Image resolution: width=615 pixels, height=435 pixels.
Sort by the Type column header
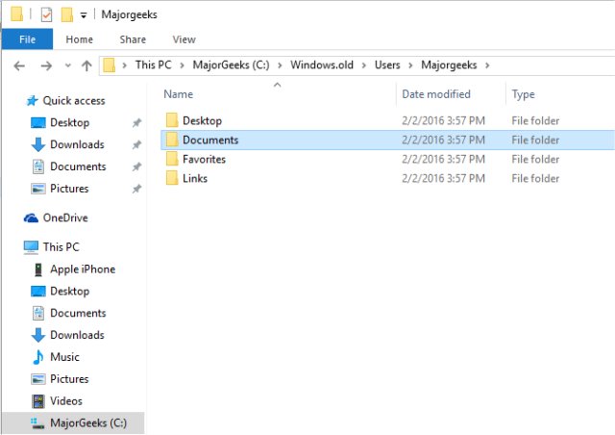pyautogui.click(x=523, y=94)
